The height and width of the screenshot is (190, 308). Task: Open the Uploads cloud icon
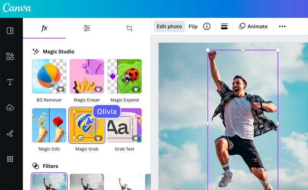(10, 108)
